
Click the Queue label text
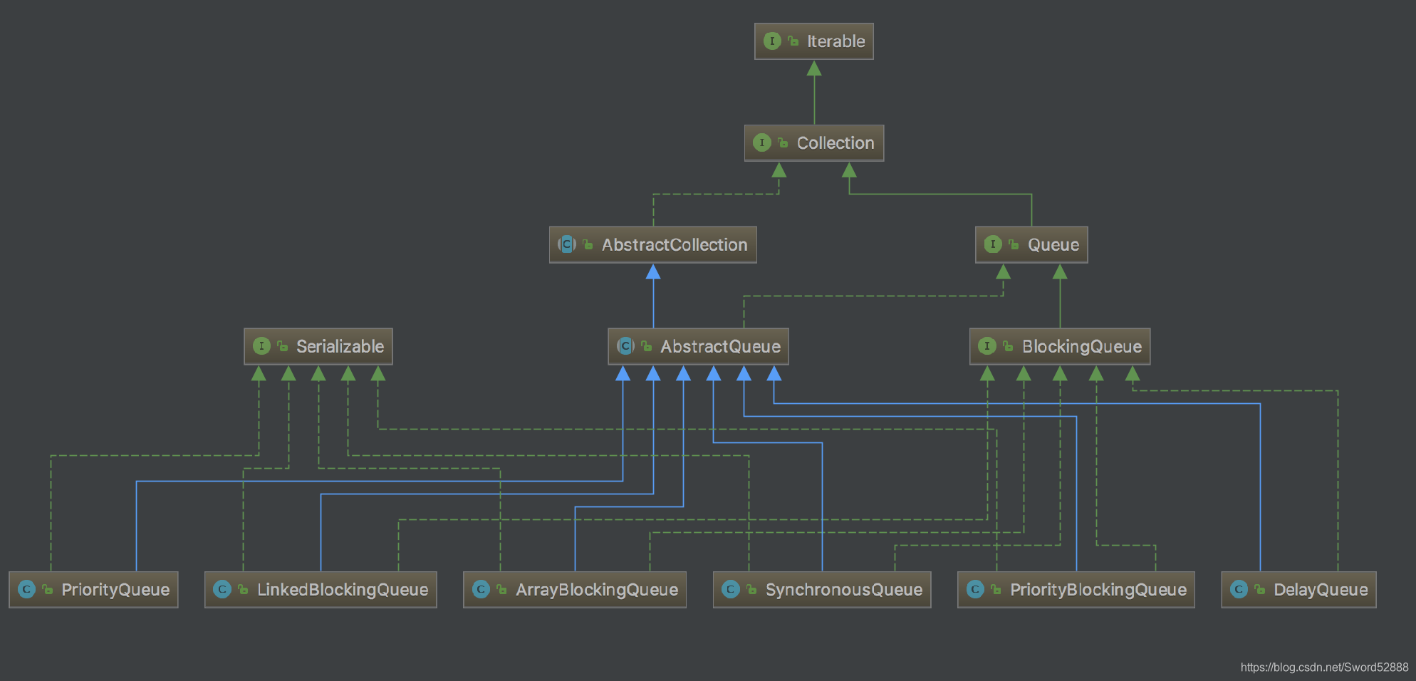(1053, 245)
